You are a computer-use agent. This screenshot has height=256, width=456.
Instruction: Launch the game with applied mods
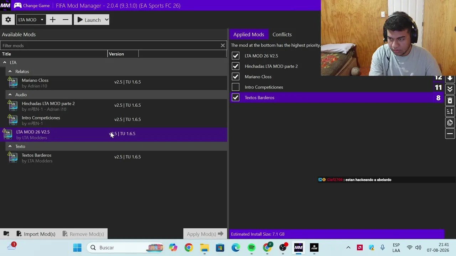89,20
